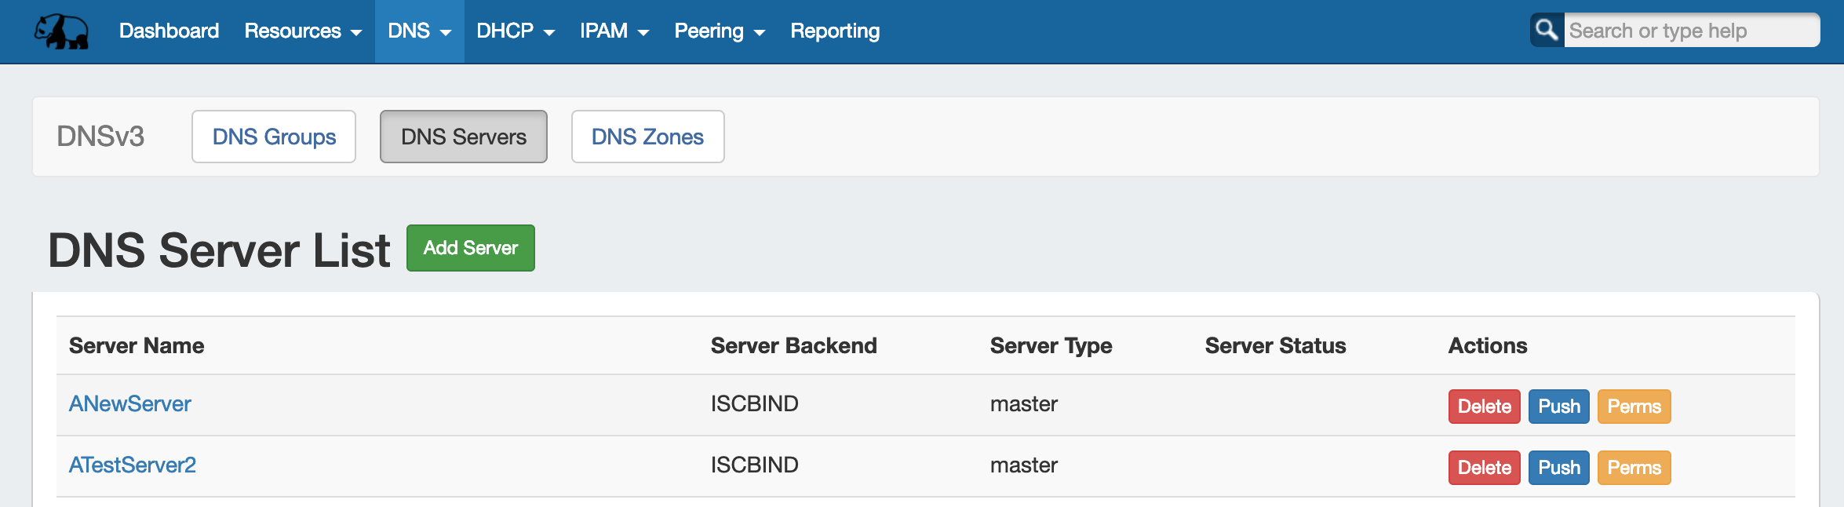Expand the DNS dropdown menu

tap(419, 31)
